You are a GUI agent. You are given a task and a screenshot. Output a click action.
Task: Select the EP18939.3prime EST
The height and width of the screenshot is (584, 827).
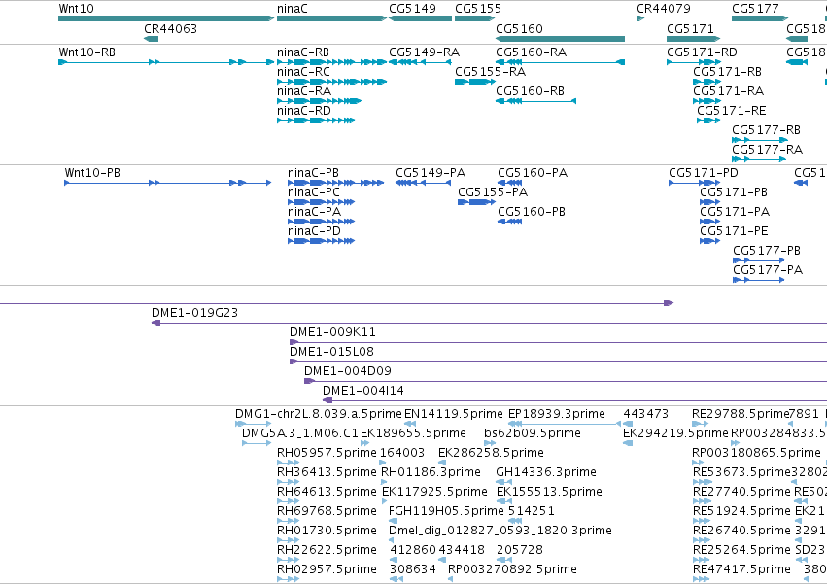565,424
